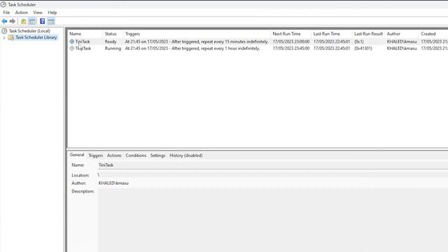Open the View menu
Image resolution: width=448 pixels, height=252 pixels.
pos(38,13)
